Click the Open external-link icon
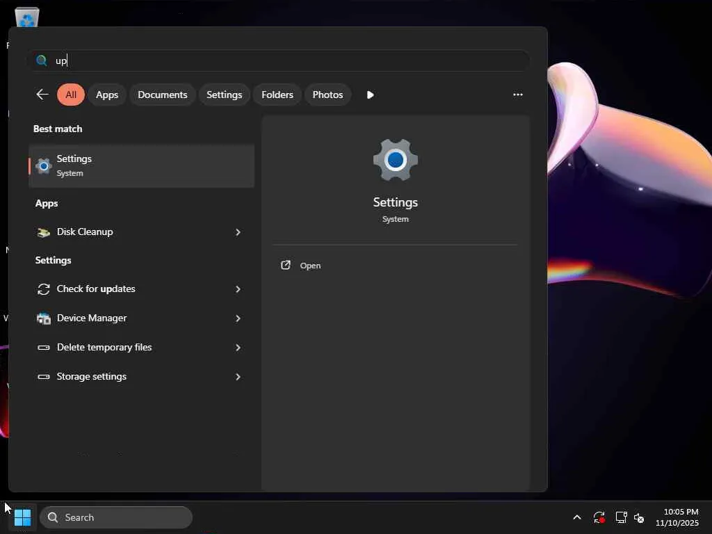The image size is (712, 534). tap(286, 265)
